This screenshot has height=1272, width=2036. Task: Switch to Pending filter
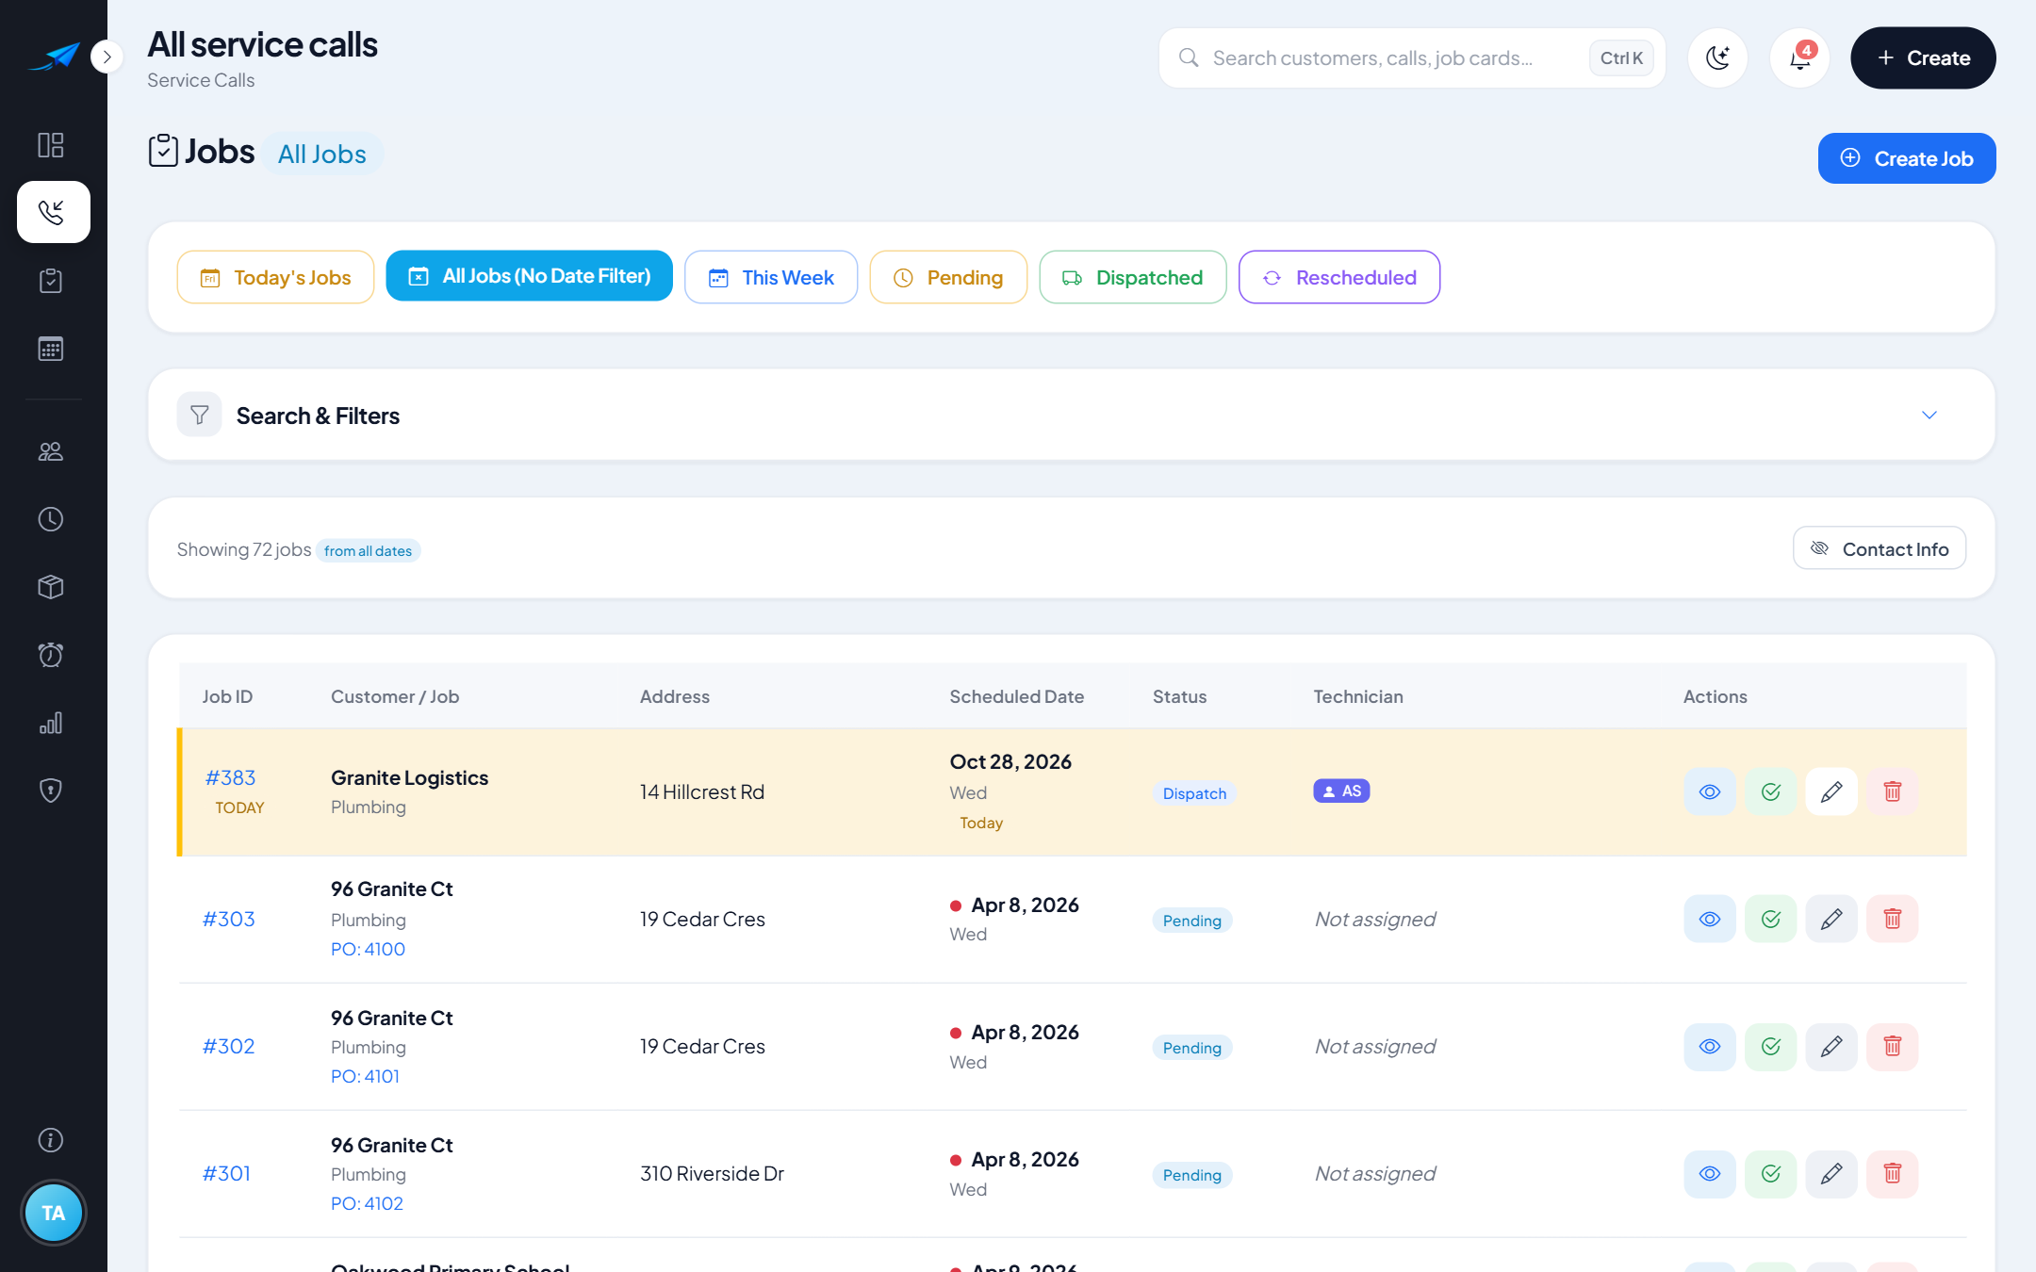point(948,277)
